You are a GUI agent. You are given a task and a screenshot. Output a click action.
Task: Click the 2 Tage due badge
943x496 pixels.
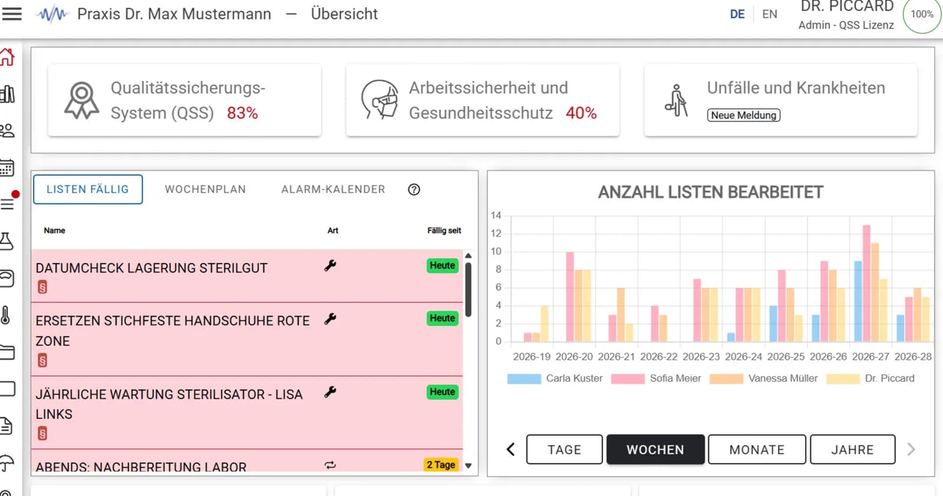coord(441,465)
